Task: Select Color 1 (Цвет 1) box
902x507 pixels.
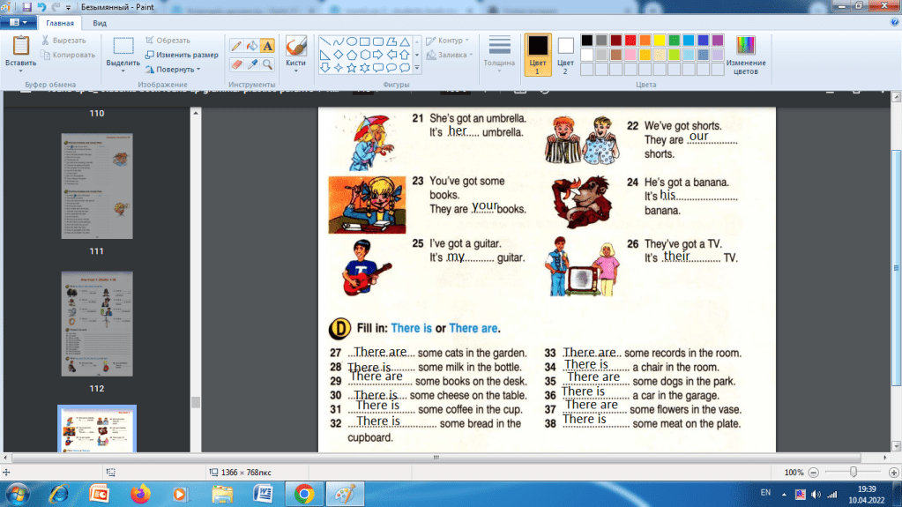Action: (x=537, y=54)
